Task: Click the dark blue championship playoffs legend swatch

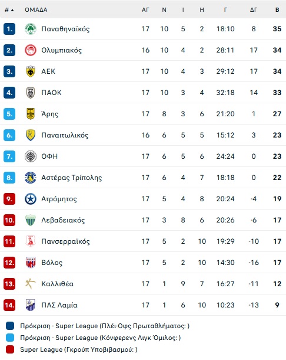Action: click(10, 326)
